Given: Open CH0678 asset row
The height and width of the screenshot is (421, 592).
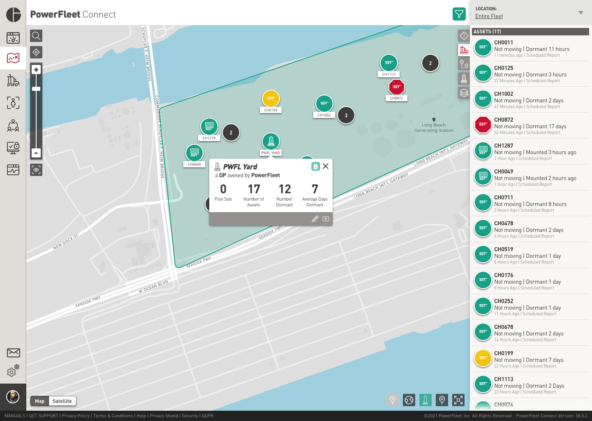Looking at the screenshot, I should [530, 333].
